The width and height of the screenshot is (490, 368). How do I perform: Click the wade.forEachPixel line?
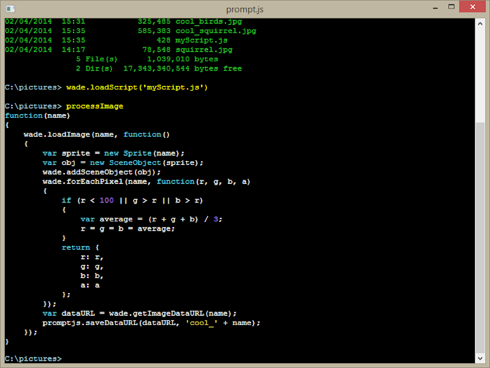tap(146, 182)
